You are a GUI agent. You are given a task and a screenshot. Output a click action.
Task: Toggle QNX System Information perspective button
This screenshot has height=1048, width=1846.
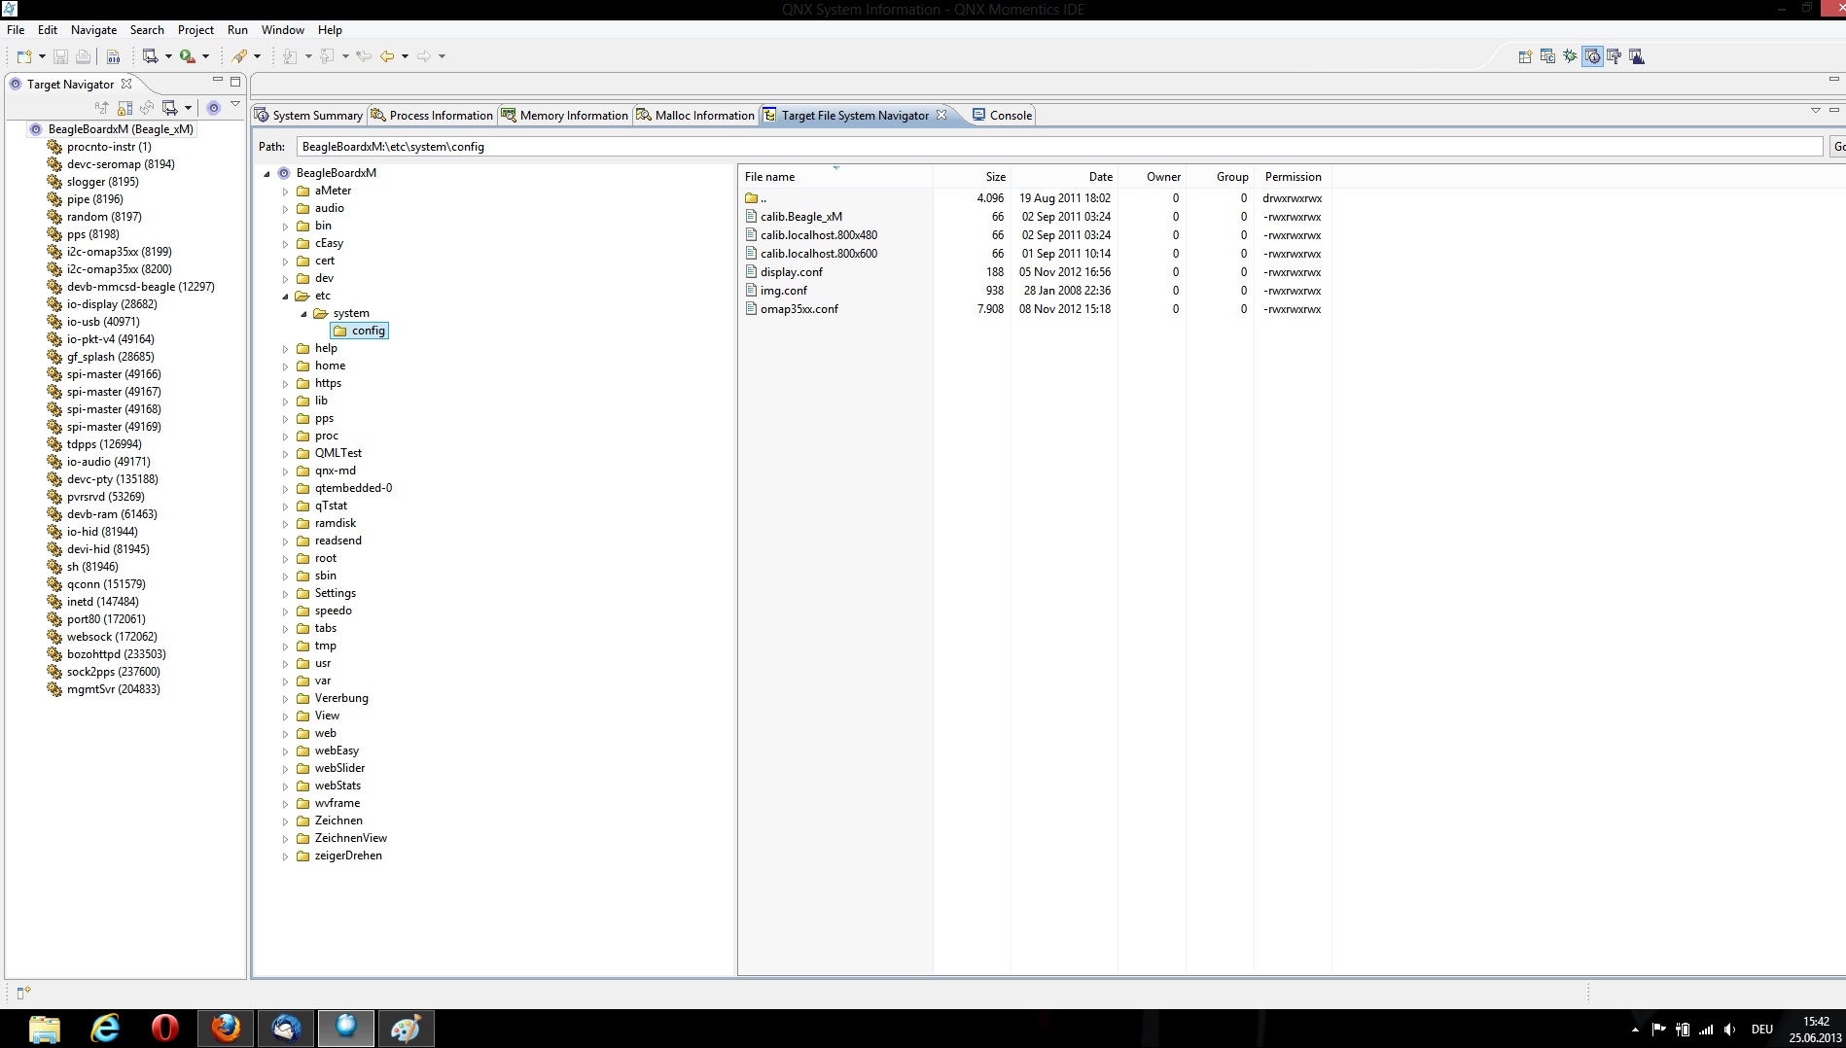[x=1592, y=56]
